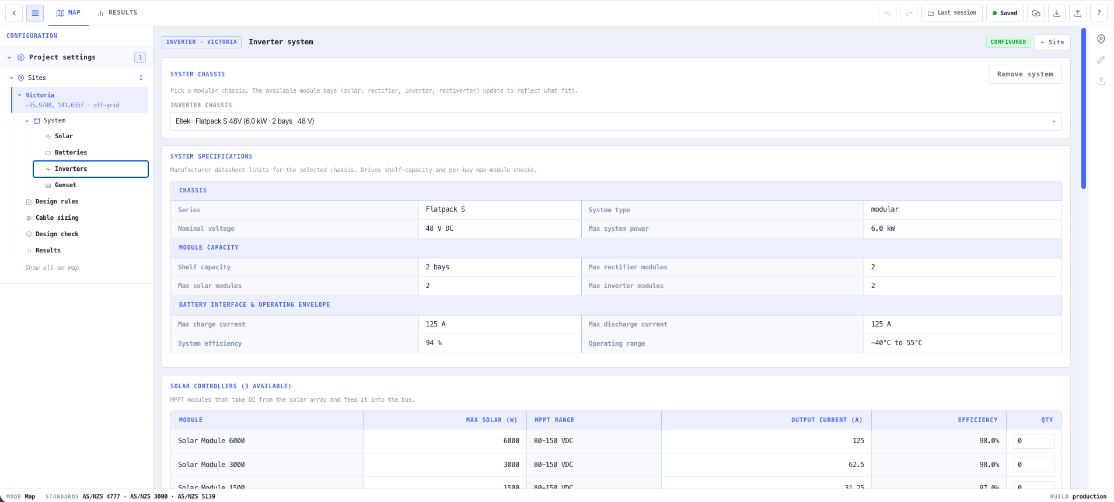Click the sliders icon beside Cable sizing
Image resolution: width=1114 pixels, height=502 pixels.
tap(29, 218)
